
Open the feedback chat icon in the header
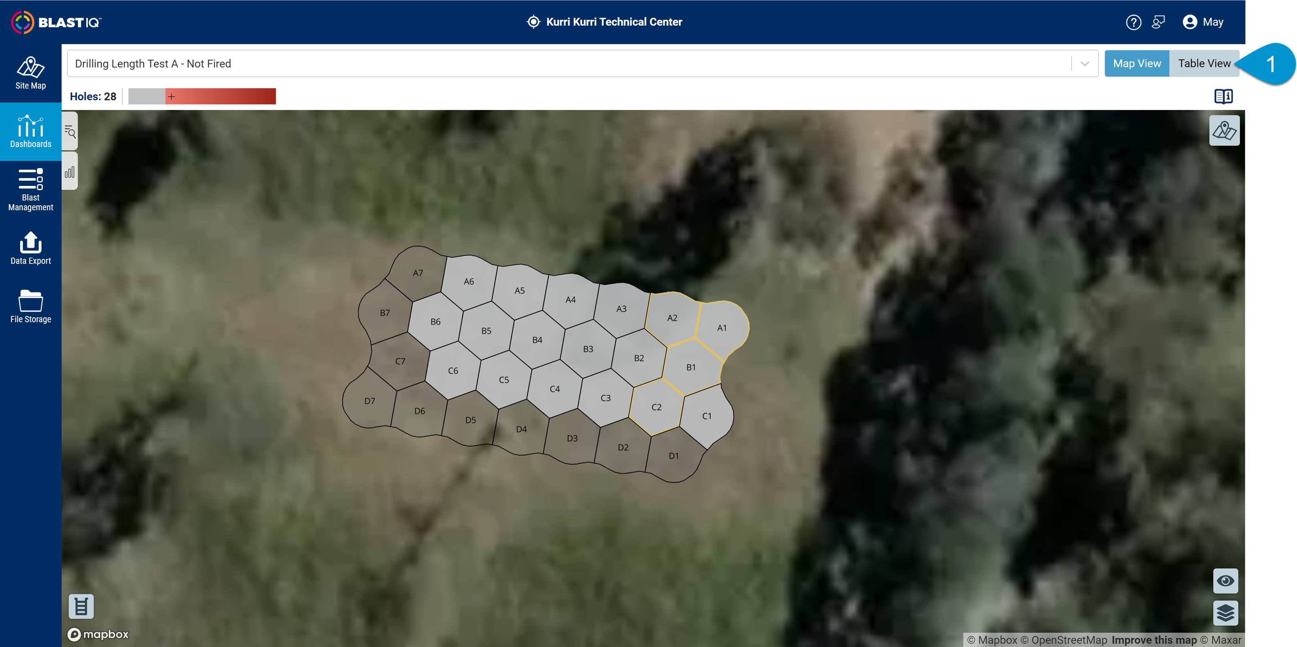point(1158,22)
